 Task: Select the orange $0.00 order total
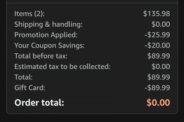tap(158, 103)
